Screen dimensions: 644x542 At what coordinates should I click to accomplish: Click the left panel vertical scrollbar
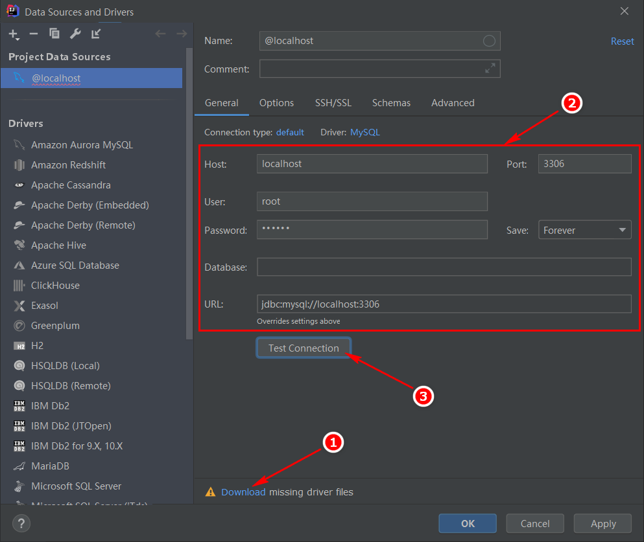pos(189,194)
